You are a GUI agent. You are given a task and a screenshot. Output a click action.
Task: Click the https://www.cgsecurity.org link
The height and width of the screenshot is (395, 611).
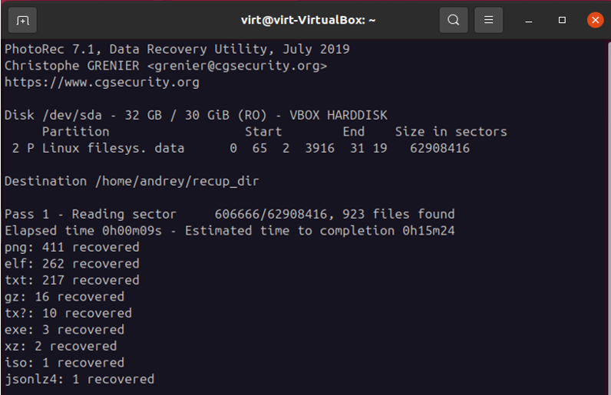point(101,82)
